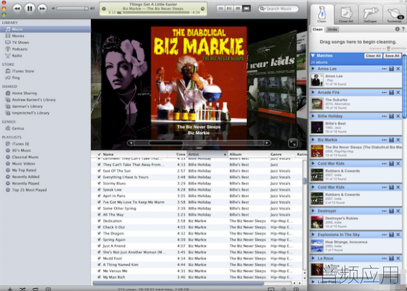Screen dimensions: 407x291
Task: Adjust the volume slider knob
Action: point(86,9)
